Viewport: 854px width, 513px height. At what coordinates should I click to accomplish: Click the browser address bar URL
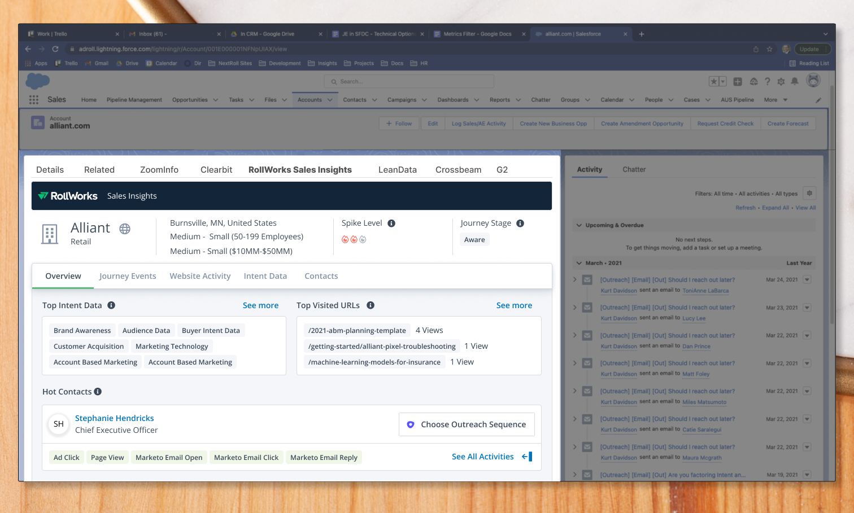click(182, 49)
